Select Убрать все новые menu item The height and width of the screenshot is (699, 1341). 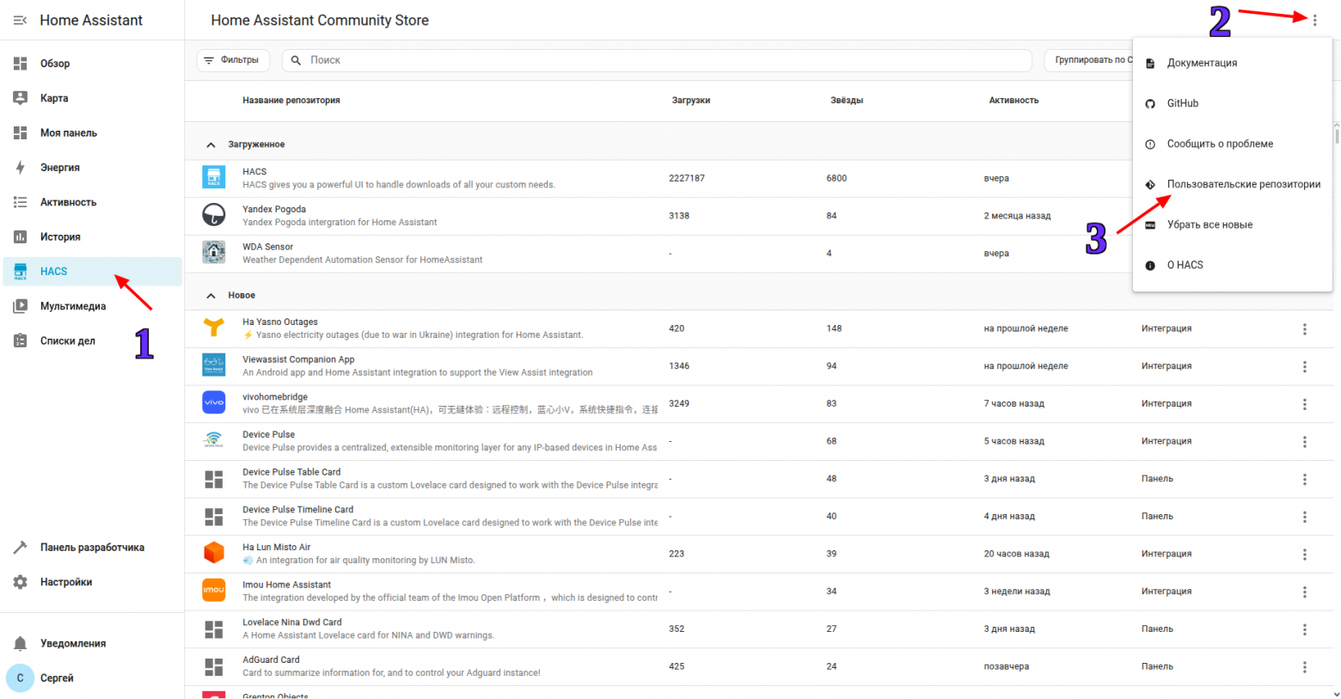pyautogui.click(x=1209, y=224)
